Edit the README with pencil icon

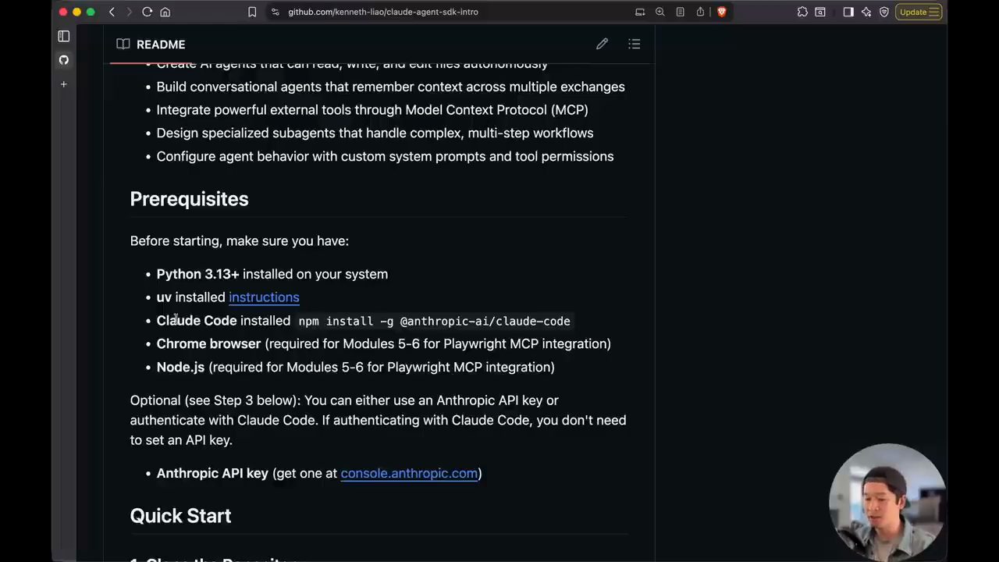[x=602, y=44]
